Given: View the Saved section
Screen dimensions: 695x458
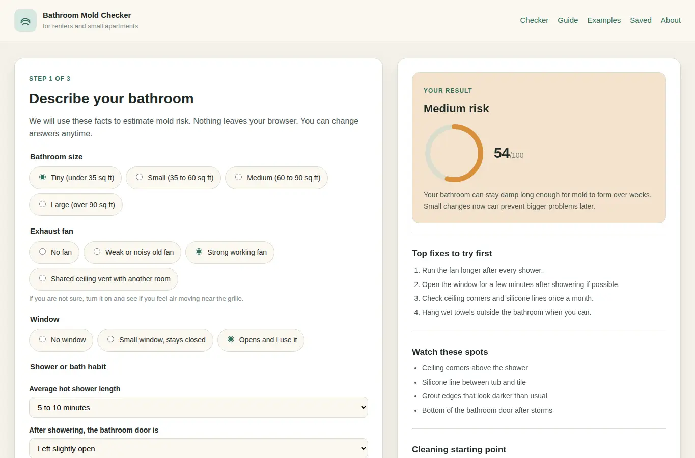Looking at the screenshot, I should click(641, 20).
